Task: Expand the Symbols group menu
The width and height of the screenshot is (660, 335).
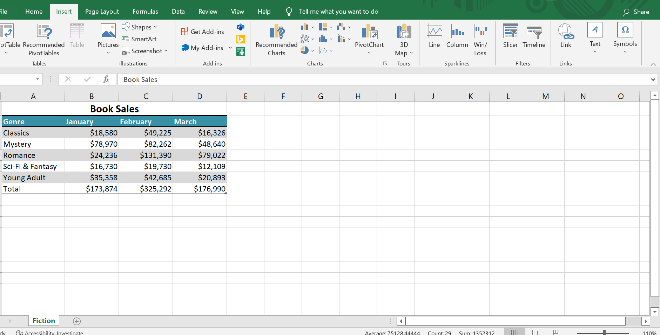Action: (x=625, y=39)
